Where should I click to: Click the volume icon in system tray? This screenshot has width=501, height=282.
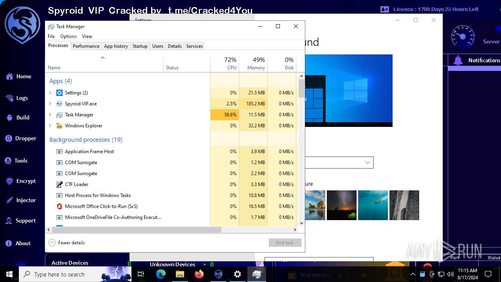[x=450, y=274]
